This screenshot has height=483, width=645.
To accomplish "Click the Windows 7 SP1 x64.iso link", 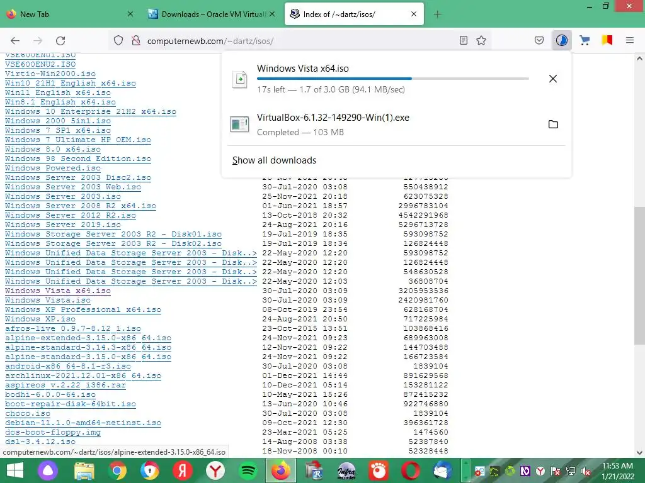I will coord(57,130).
